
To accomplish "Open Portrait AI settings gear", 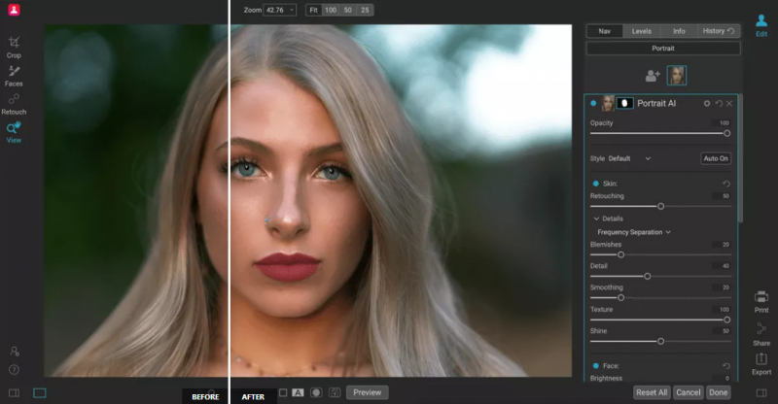I will (707, 103).
